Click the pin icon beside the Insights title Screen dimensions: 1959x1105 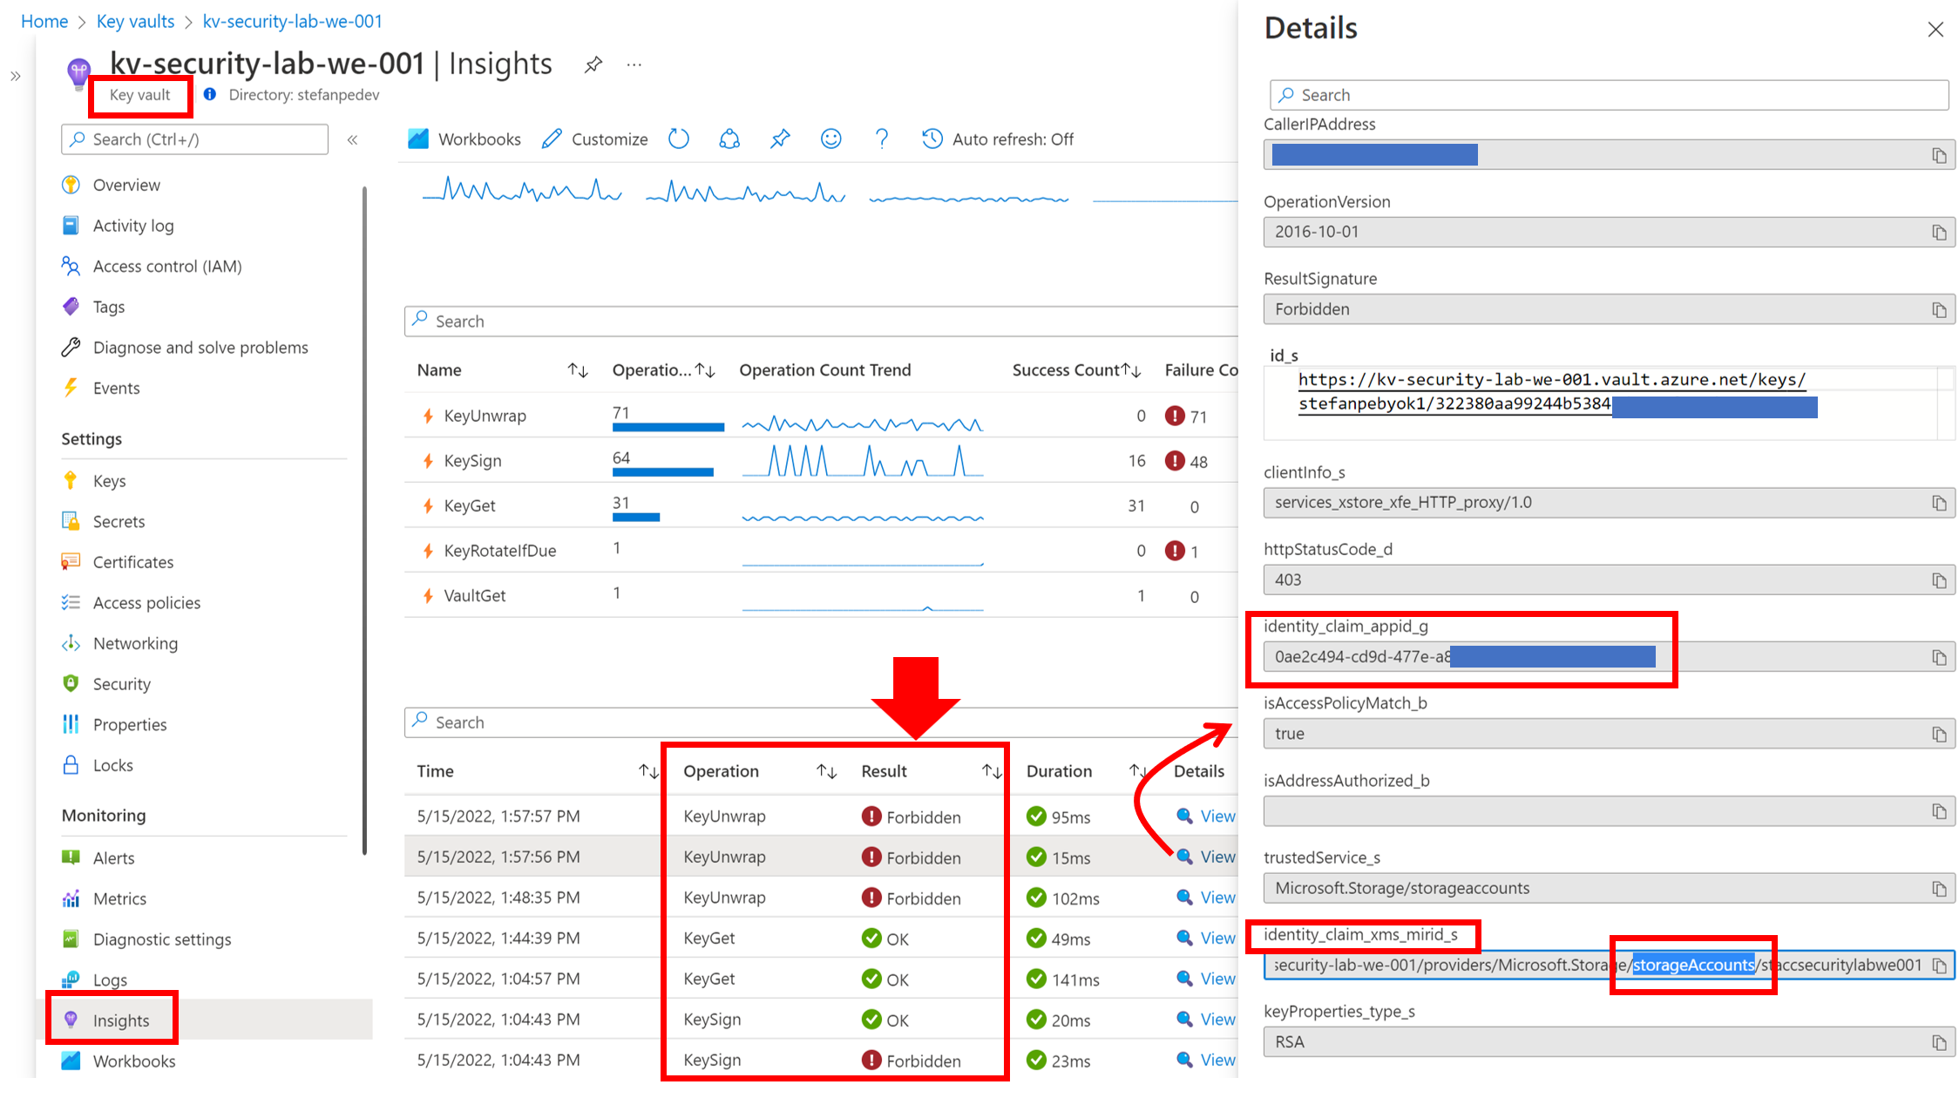(x=593, y=64)
